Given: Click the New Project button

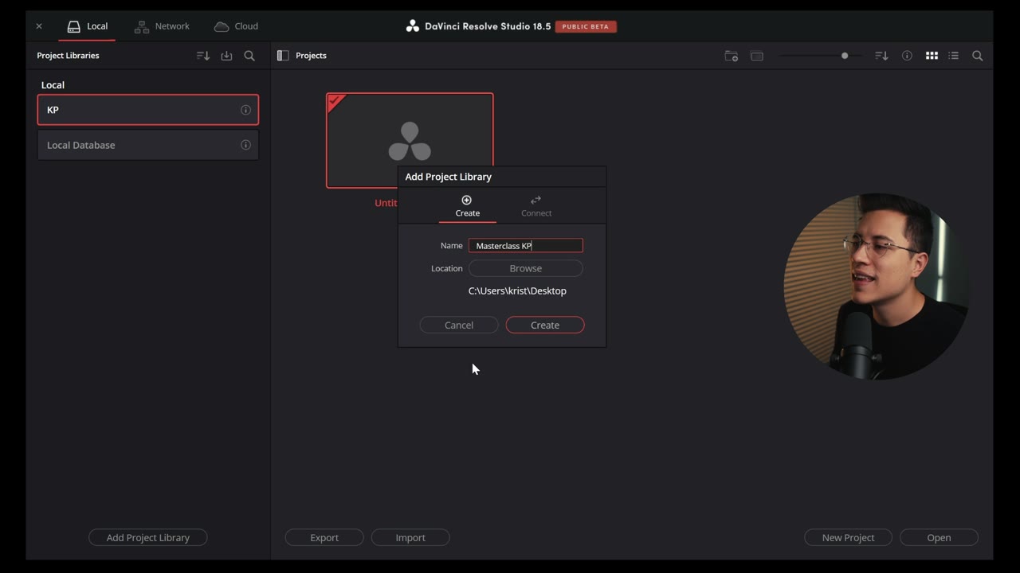Looking at the screenshot, I should coord(848,538).
